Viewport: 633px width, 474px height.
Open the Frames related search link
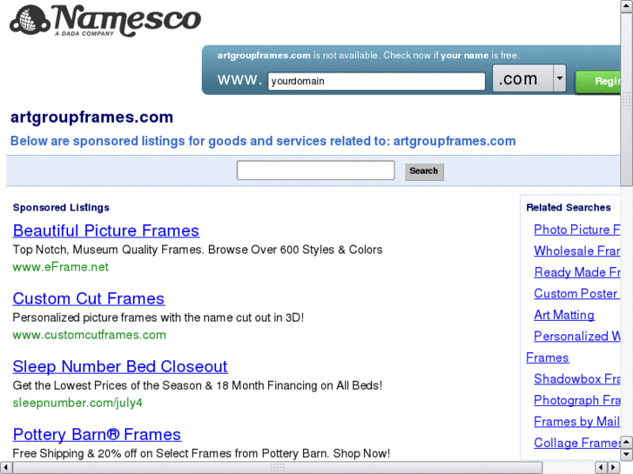tap(548, 357)
